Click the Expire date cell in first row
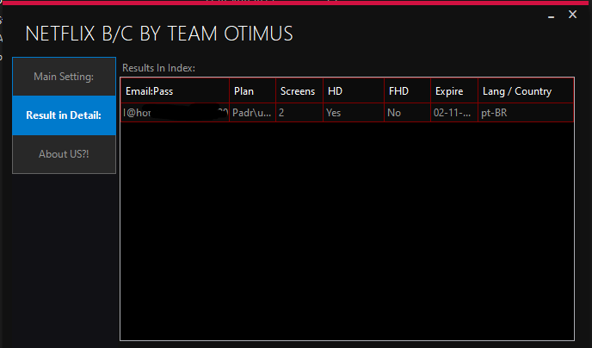The width and height of the screenshot is (592, 348). pos(453,113)
